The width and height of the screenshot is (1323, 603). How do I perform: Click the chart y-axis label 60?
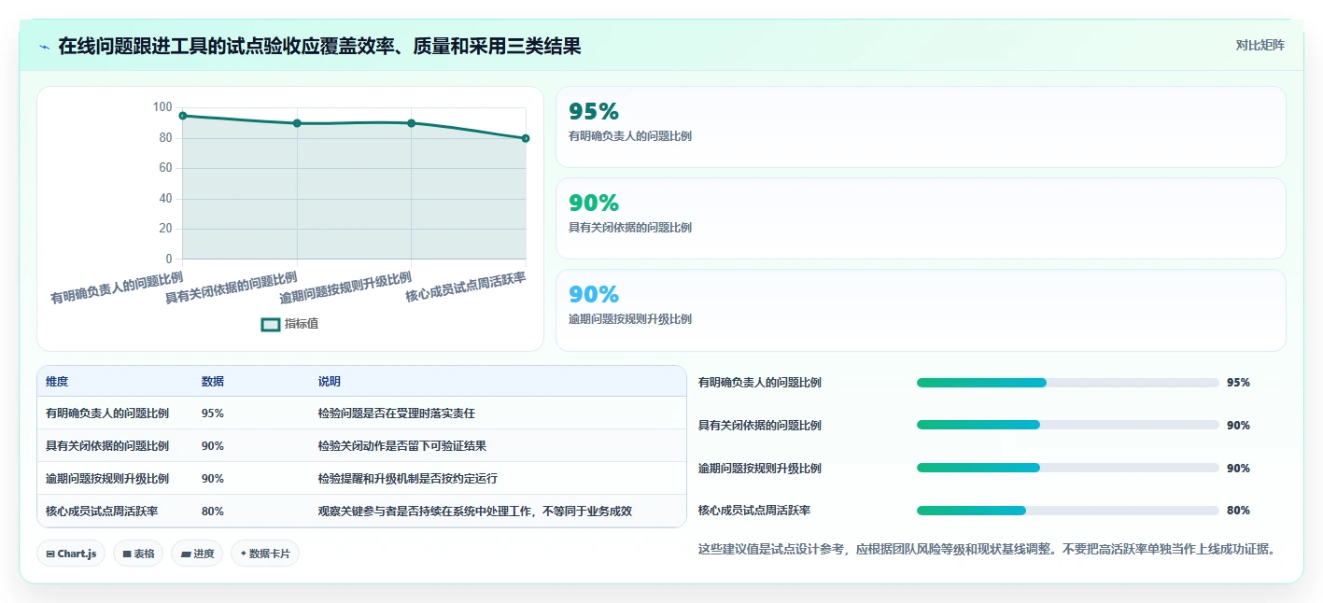tap(165, 168)
